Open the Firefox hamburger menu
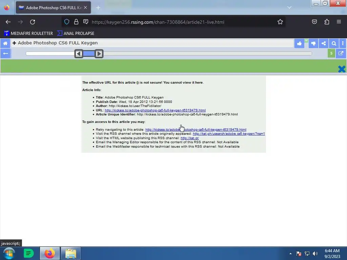The image size is (347, 260). [339, 22]
